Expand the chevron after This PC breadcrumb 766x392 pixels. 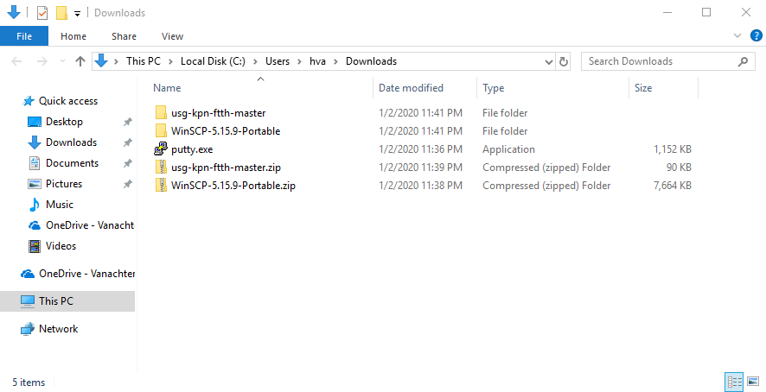point(170,61)
